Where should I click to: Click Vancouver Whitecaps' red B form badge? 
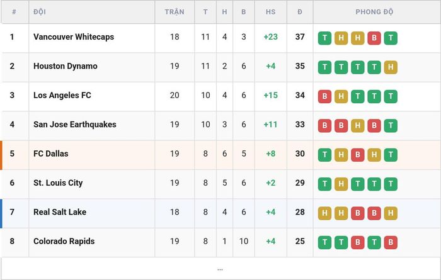point(374,38)
